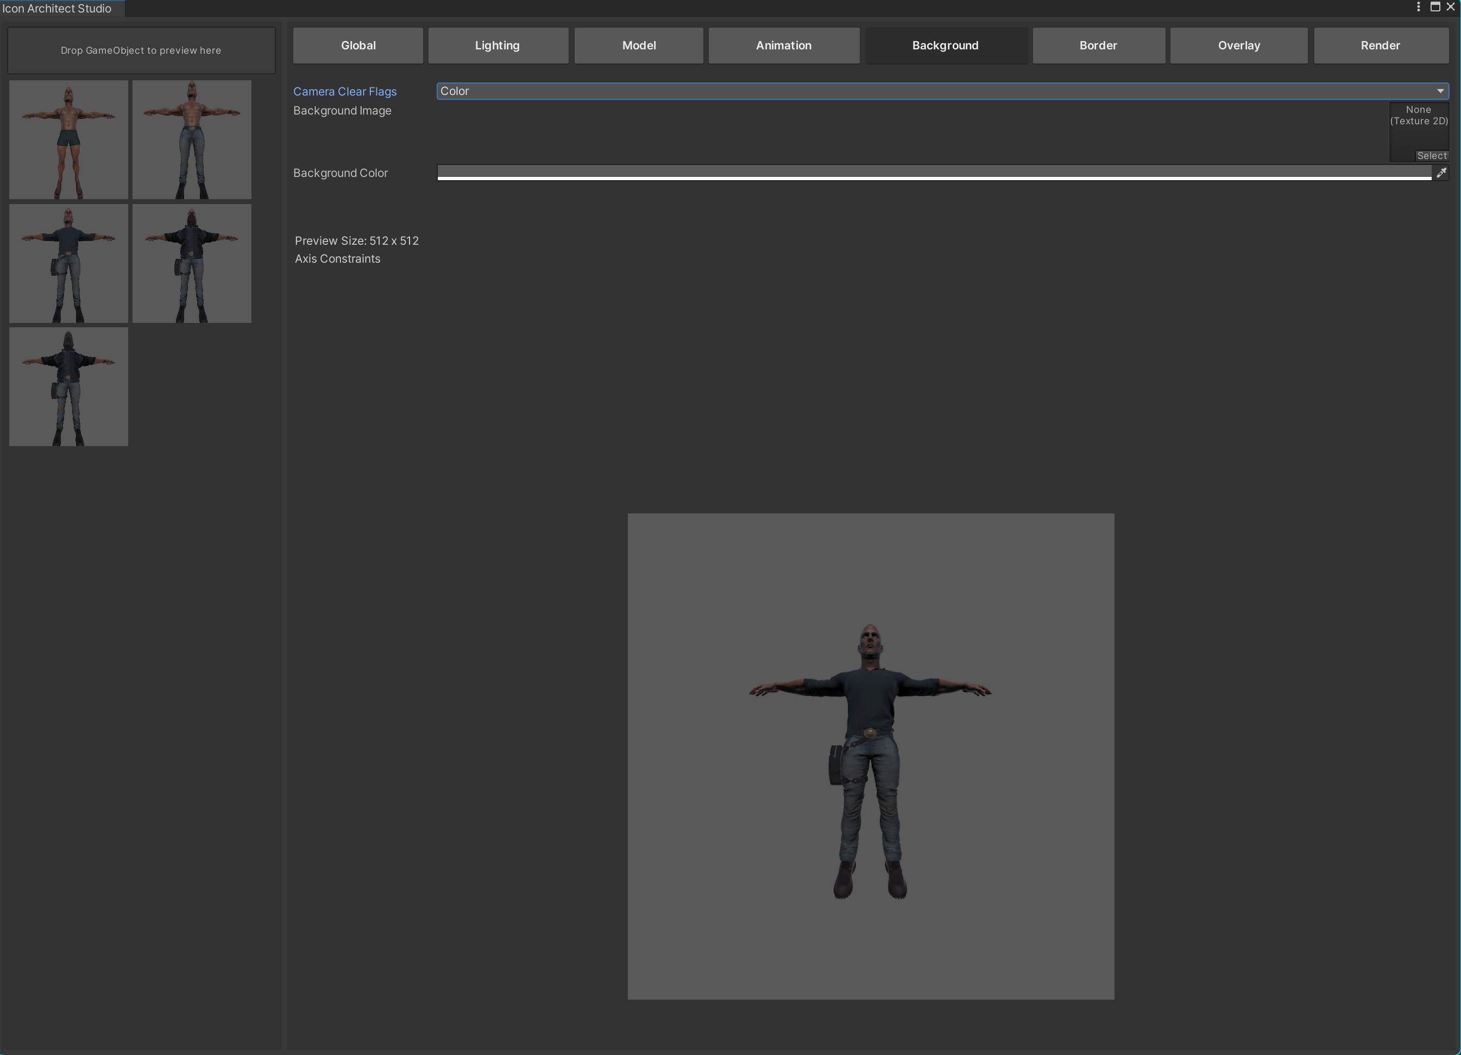Expand the Camera Clear Flags dropdown
The width and height of the screenshot is (1461, 1055).
click(x=942, y=91)
